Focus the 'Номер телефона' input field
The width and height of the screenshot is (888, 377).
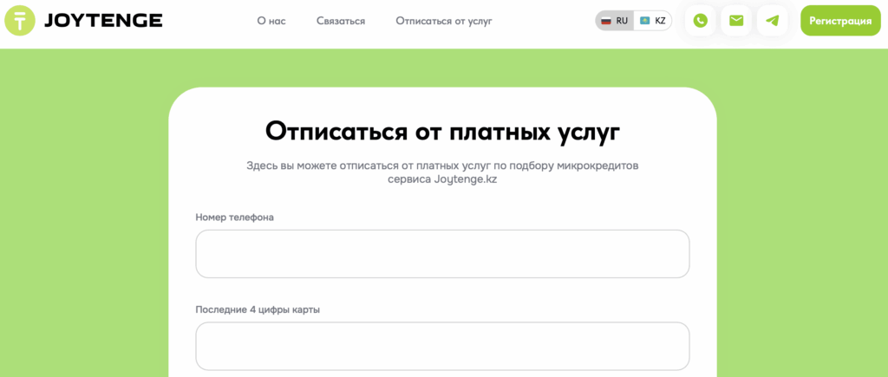(x=442, y=254)
